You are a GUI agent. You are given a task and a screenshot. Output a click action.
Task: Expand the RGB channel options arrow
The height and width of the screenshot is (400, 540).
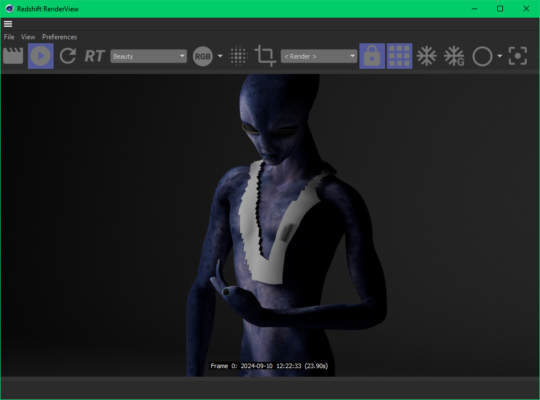(220, 56)
